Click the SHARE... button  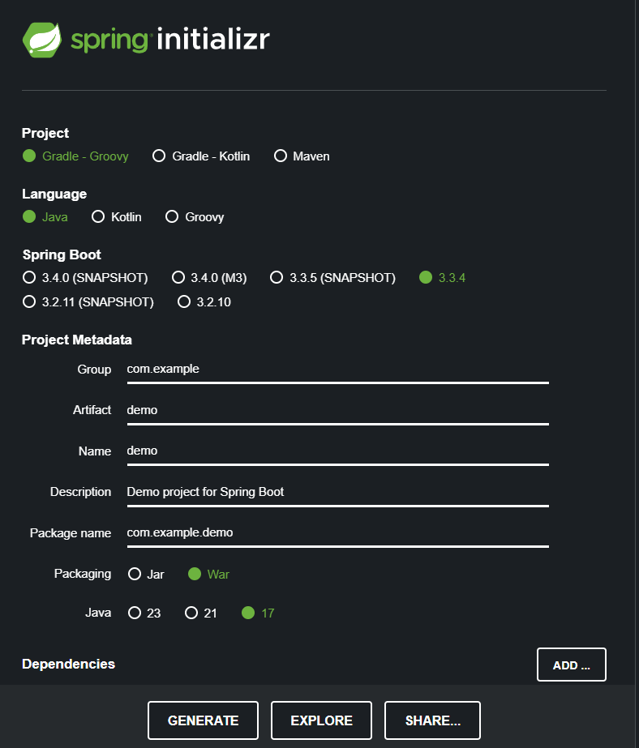(x=432, y=720)
